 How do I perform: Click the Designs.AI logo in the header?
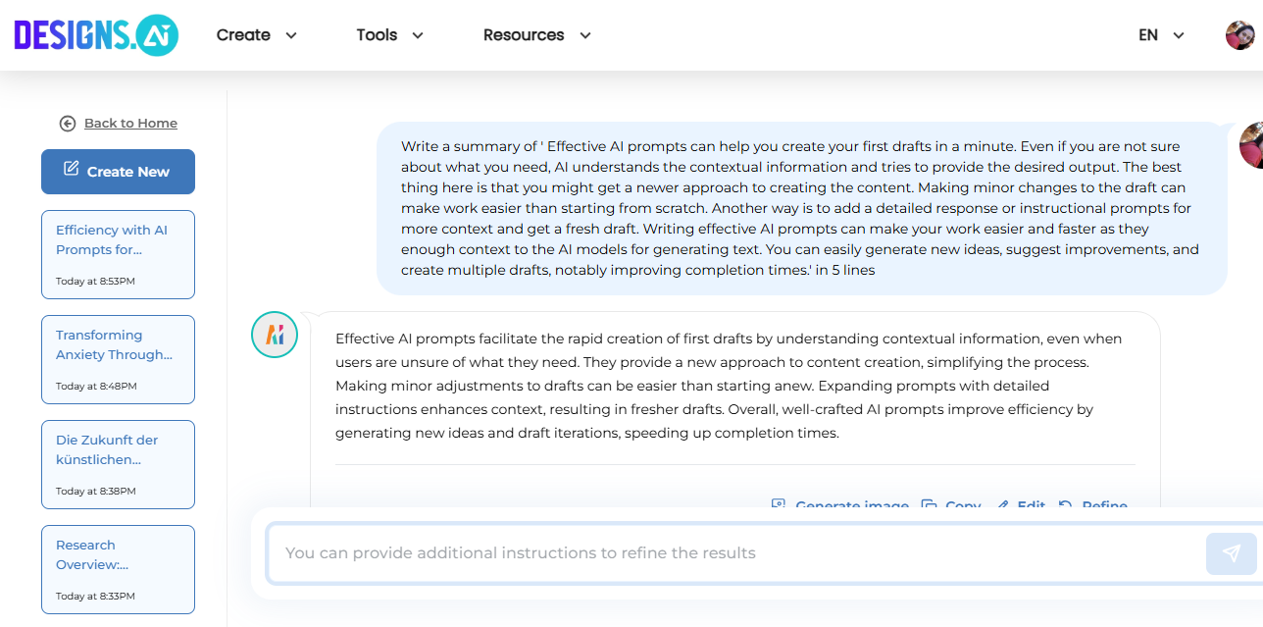click(95, 34)
